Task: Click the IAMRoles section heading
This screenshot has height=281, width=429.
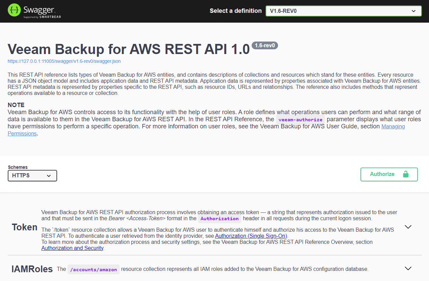Action: coord(32,269)
